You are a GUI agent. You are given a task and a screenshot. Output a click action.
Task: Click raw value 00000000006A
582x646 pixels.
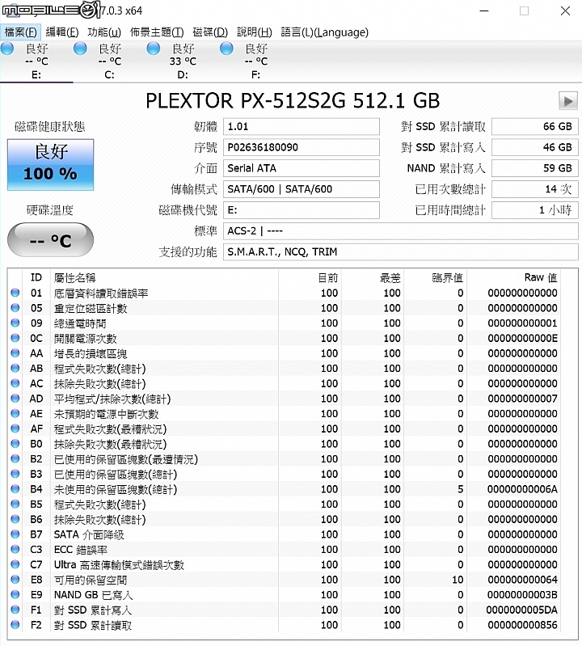pyautogui.click(x=522, y=489)
